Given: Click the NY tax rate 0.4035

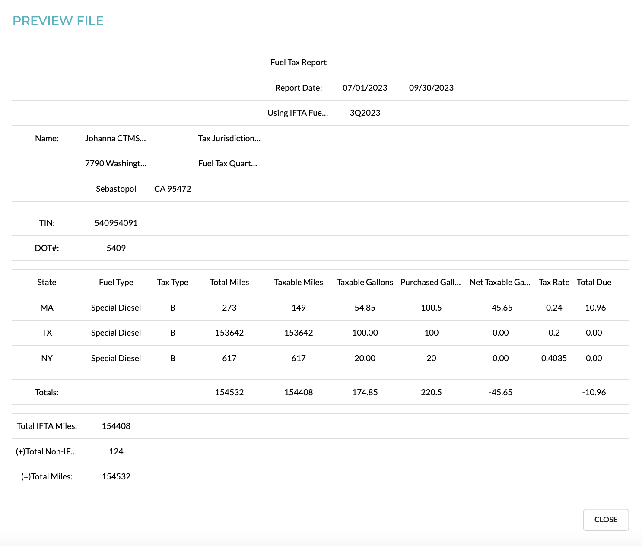Looking at the screenshot, I should [x=554, y=358].
